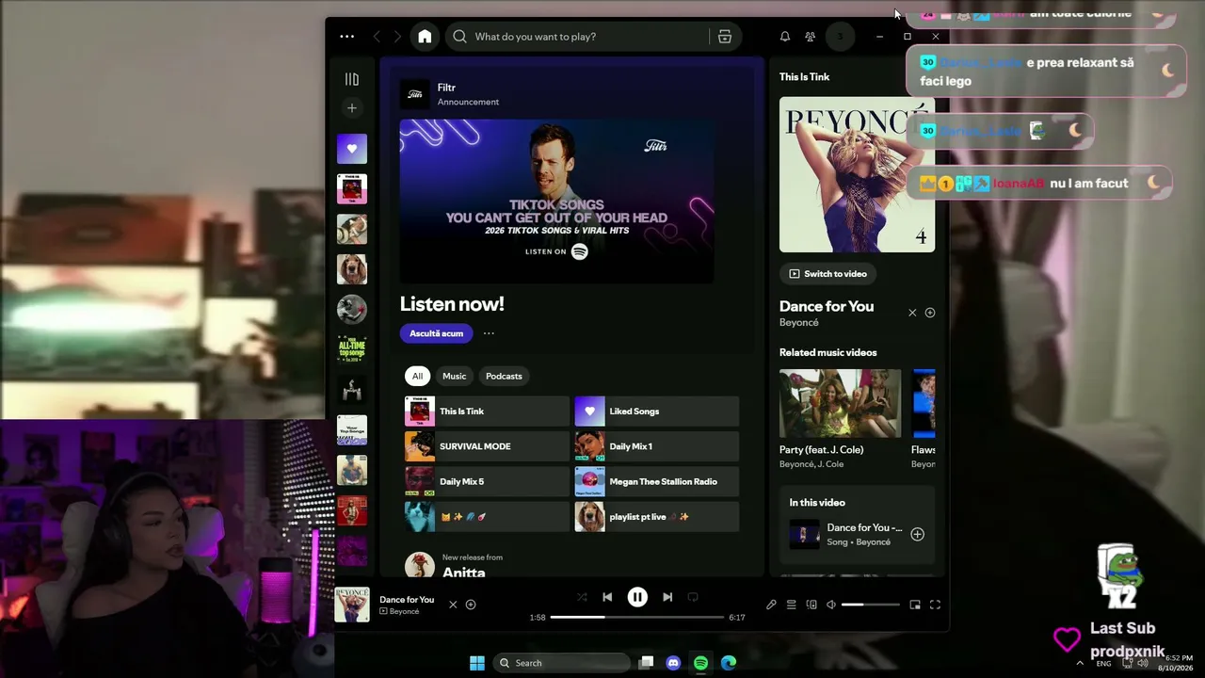The image size is (1205, 678).
Task: Open All-Time Top Songs playlist in sidebar
Action: click(352, 349)
